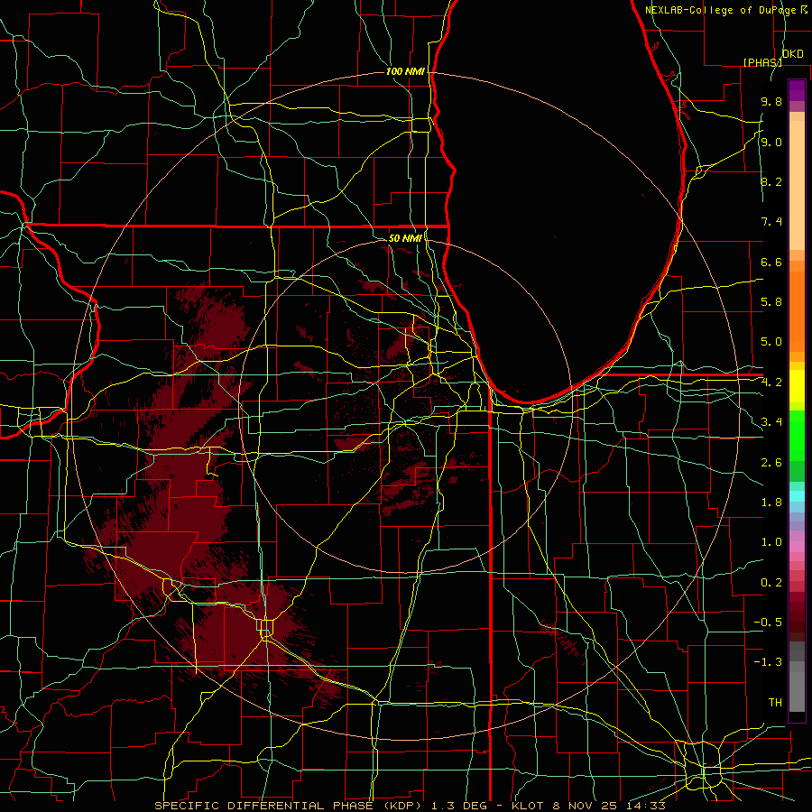Click the pink segment of the color bar
The height and width of the screenshot is (812, 812).
click(797, 547)
